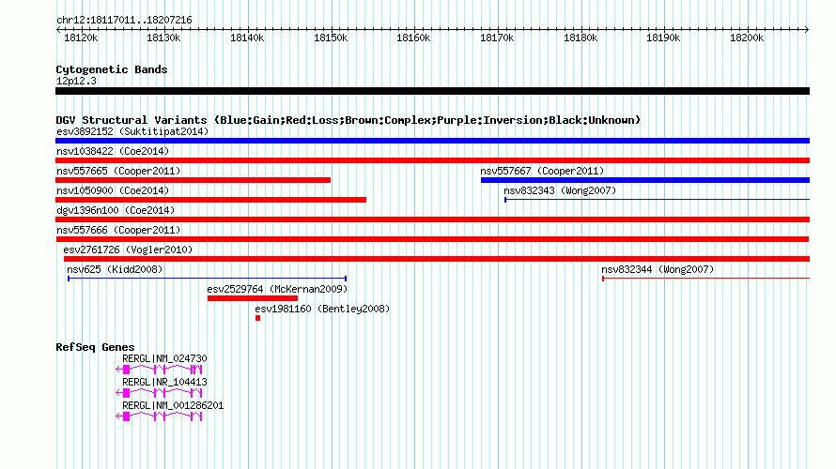The width and height of the screenshot is (836, 469).
Task: Click the nsv557666 (Cooper2011) label
Action: coord(118,230)
